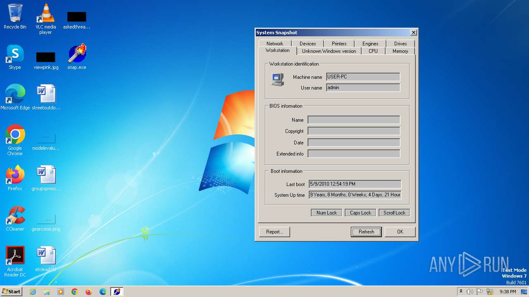The height and width of the screenshot is (297, 529).
Task: Open Microsoft Edge desktop shortcut
Action: pos(15,97)
